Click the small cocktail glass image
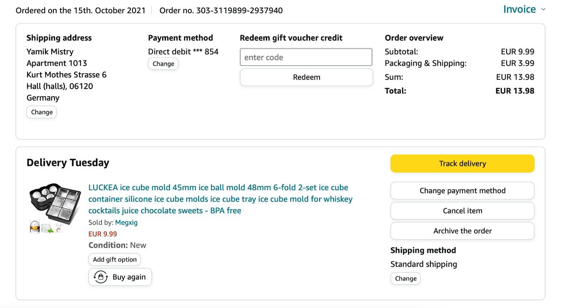Image resolution: width=565 pixels, height=308 pixels. (x=59, y=228)
